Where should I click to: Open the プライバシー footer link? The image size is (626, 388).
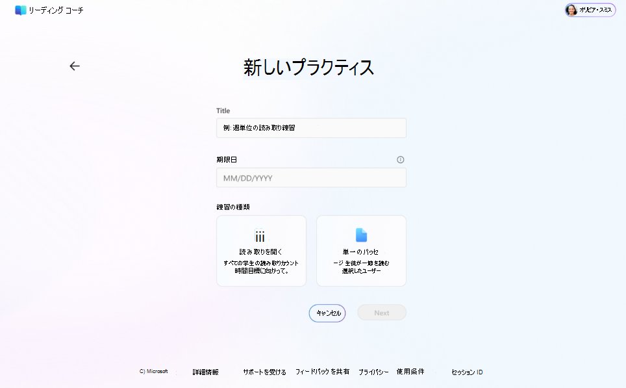[x=373, y=372]
